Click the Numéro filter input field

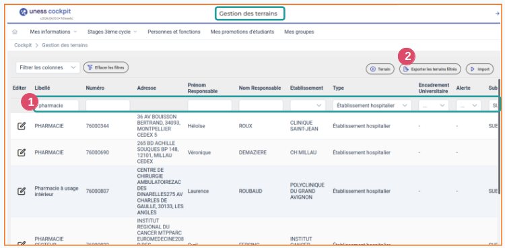click(x=108, y=105)
